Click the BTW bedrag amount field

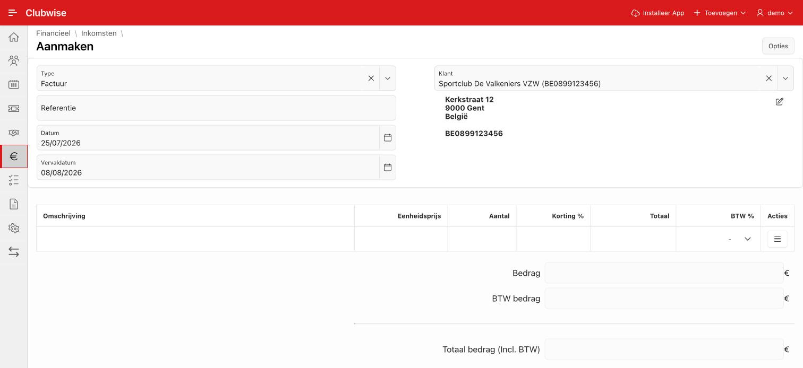664,299
